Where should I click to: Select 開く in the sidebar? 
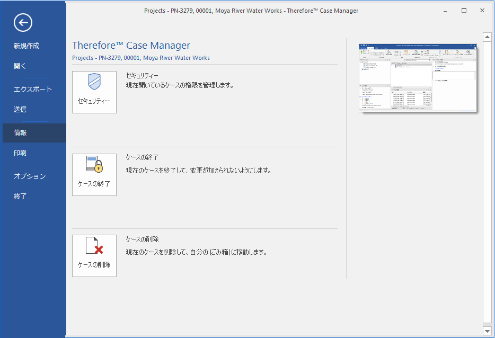click(x=20, y=66)
